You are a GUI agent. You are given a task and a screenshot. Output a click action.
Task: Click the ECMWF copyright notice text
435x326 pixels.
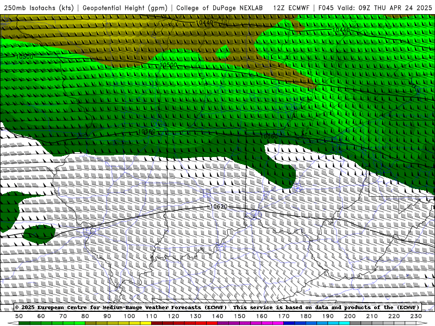click(x=217, y=307)
